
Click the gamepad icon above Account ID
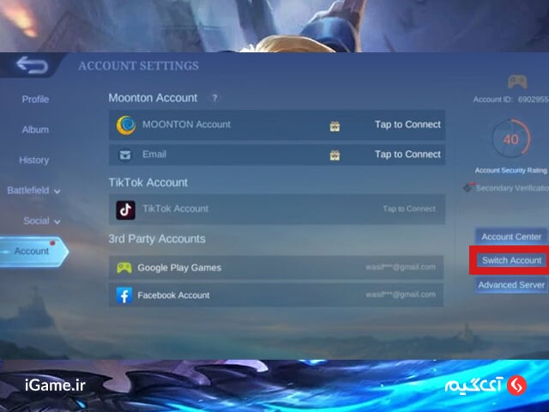(x=517, y=82)
